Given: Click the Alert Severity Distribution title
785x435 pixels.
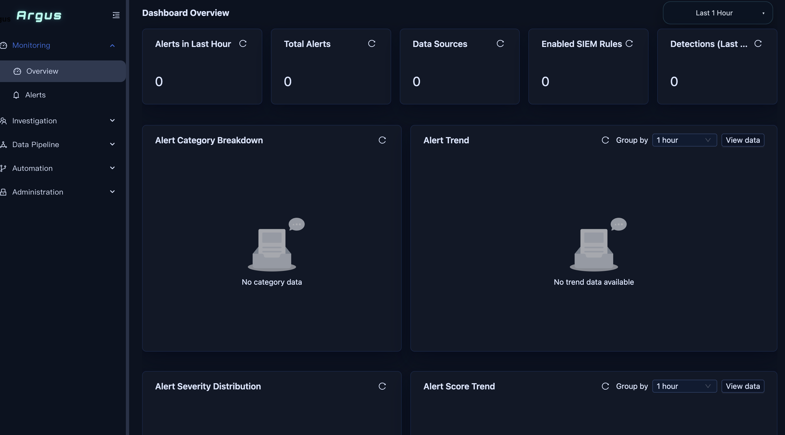Looking at the screenshot, I should pyautogui.click(x=208, y=386).
